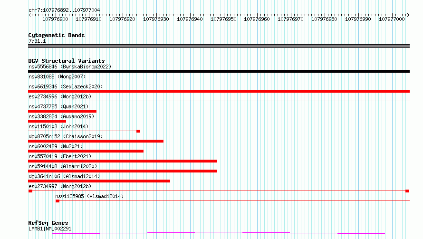Screen dimensions: 423x239
Task: Open variant nsv5570419 (Ebert2021) label
Action: (60, 156)
